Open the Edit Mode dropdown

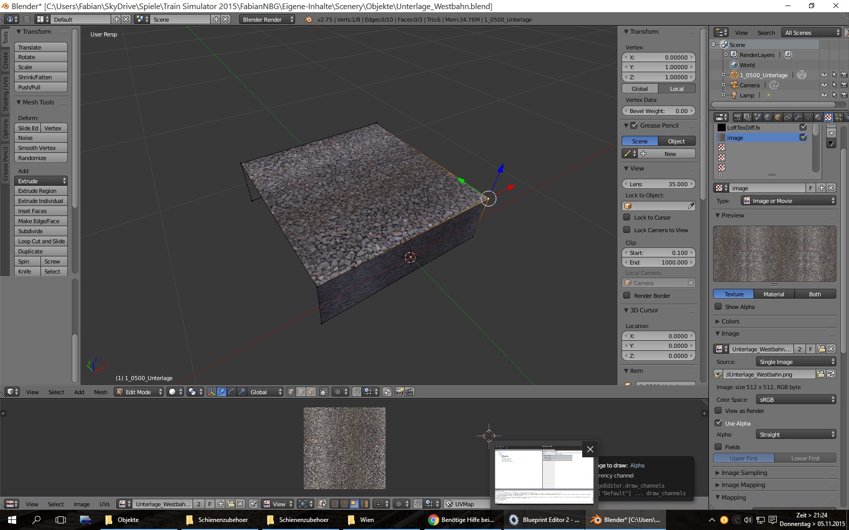[x=139, y=392]
